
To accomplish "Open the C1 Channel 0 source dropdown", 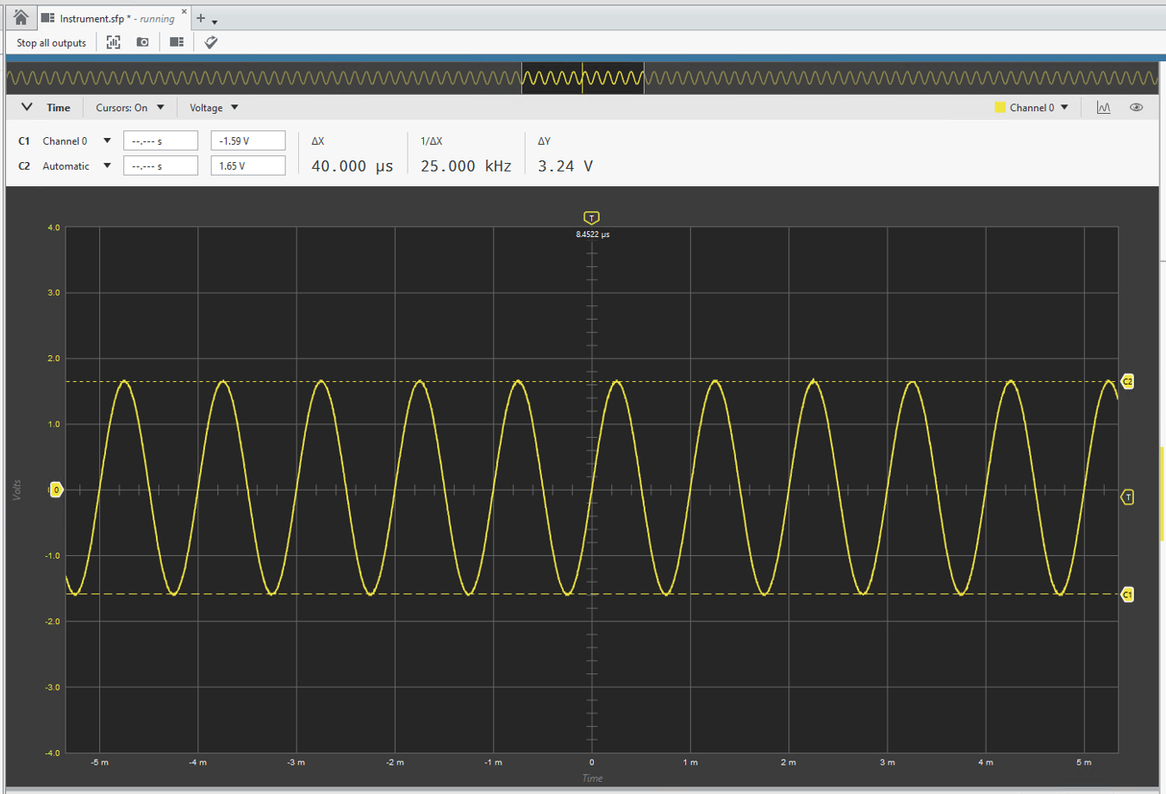I will (x=77, y=141).
